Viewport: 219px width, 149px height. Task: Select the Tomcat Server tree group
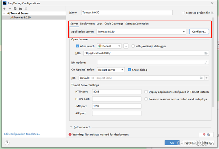click(34, 13)
